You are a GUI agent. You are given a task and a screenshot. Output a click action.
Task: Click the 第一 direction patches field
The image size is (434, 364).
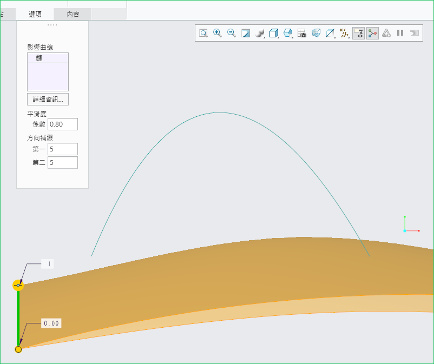pos(62,149)
